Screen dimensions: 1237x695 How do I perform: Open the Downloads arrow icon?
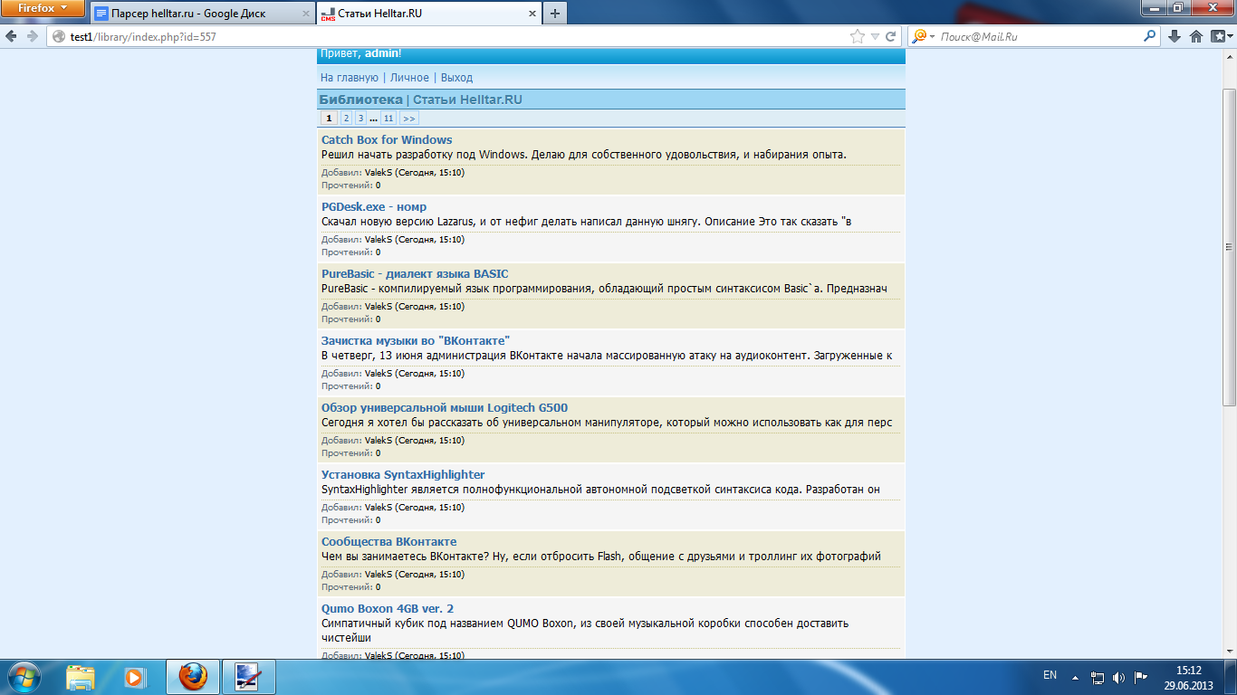tap(1175, 36)
